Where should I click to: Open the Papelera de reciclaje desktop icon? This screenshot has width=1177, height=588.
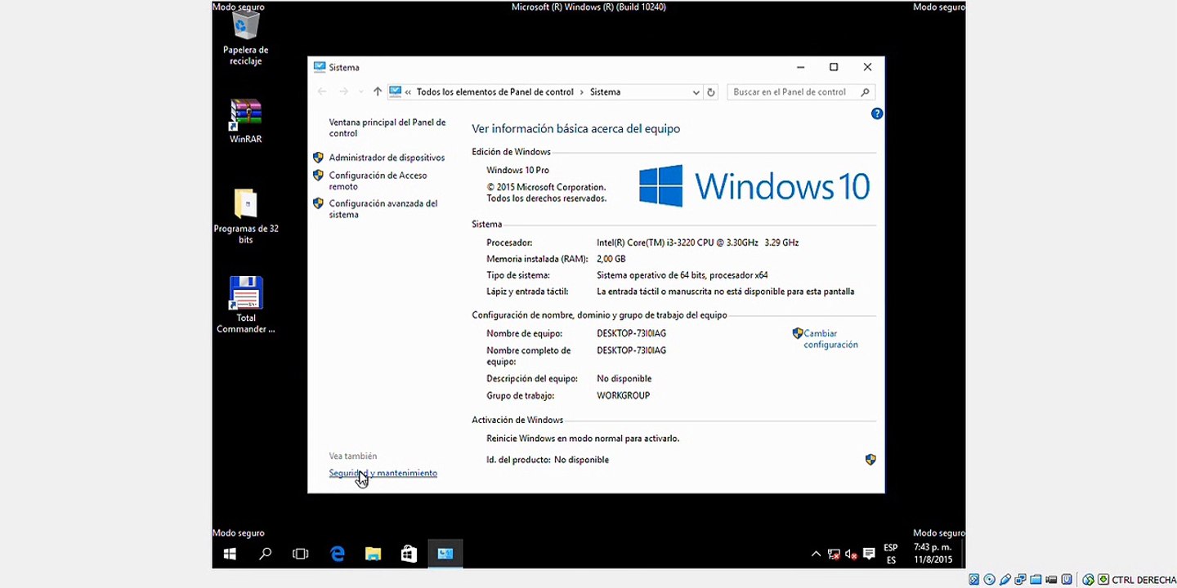245,39
